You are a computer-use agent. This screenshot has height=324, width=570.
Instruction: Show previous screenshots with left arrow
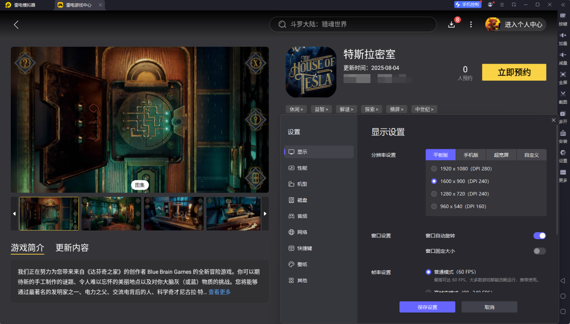14,214
